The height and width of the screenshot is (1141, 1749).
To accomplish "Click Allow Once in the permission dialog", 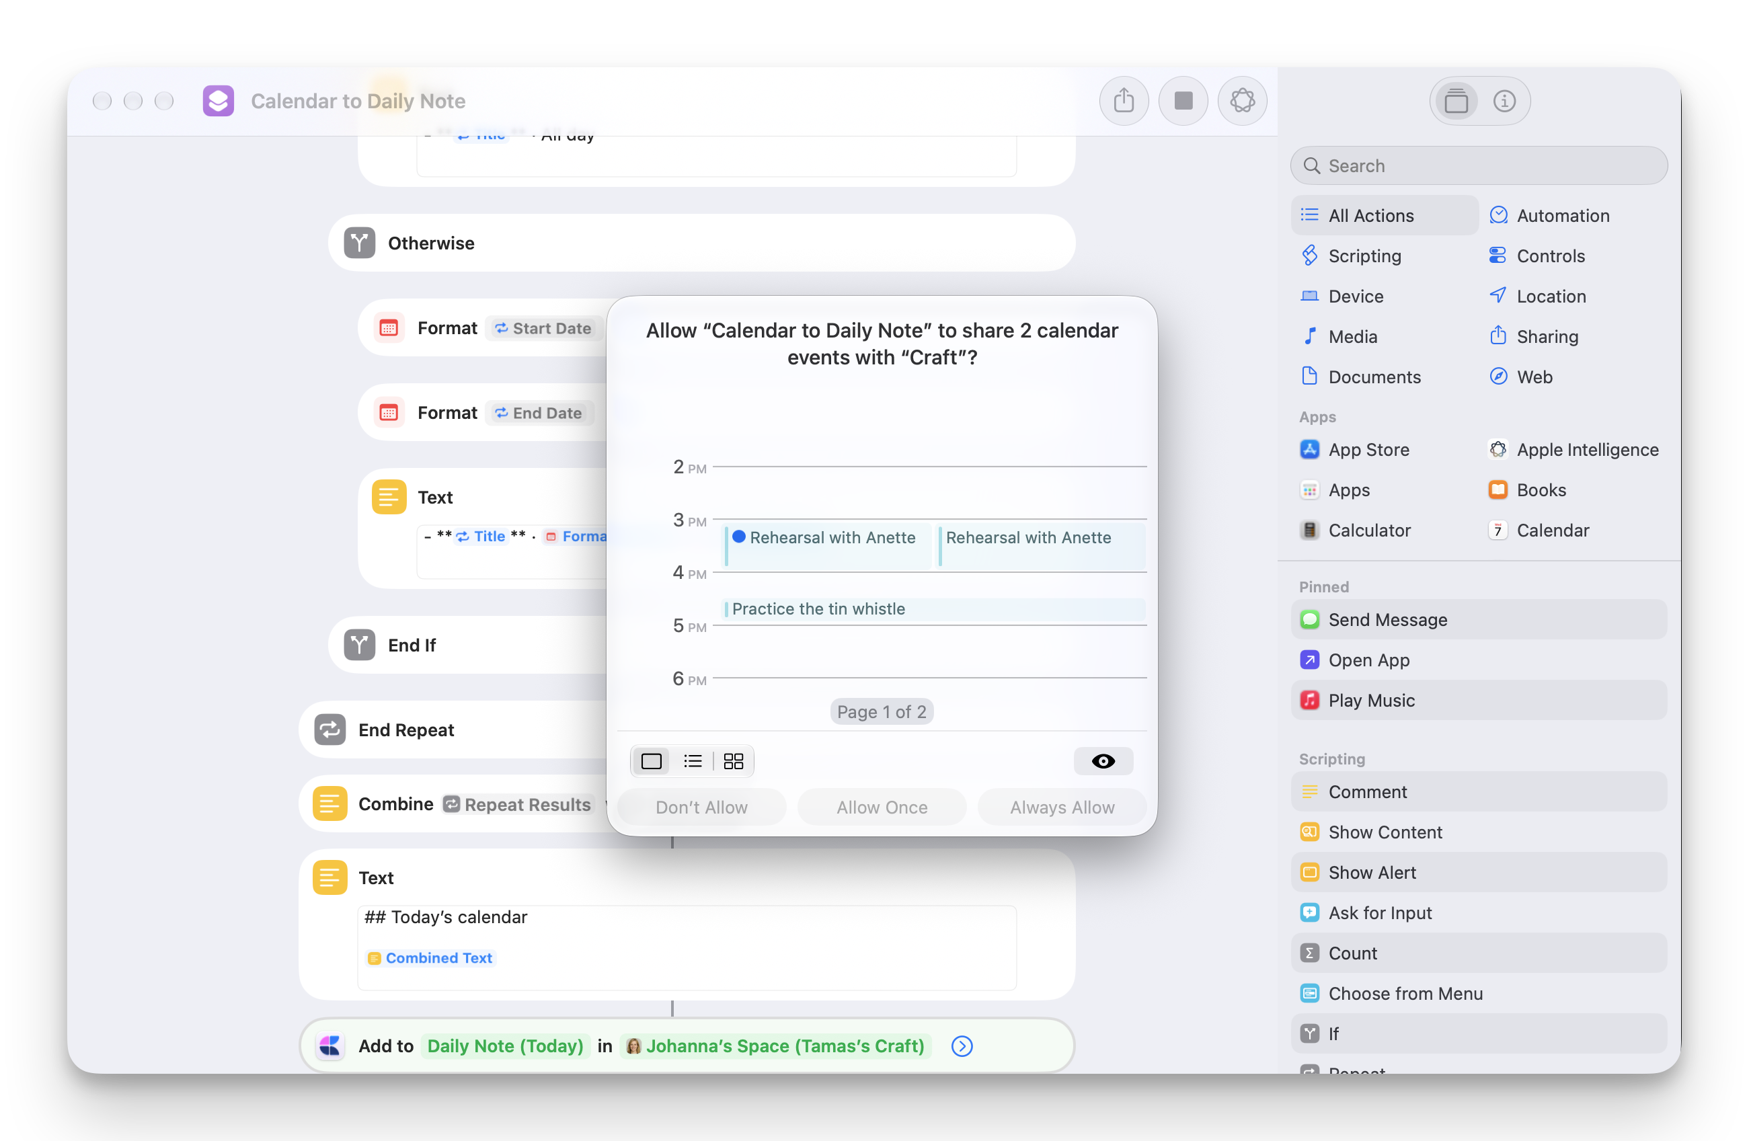I will (x=882, y=807).
